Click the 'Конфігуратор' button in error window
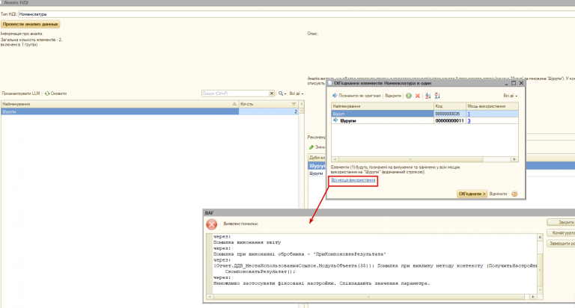575x308 pixels. point(561,233)
